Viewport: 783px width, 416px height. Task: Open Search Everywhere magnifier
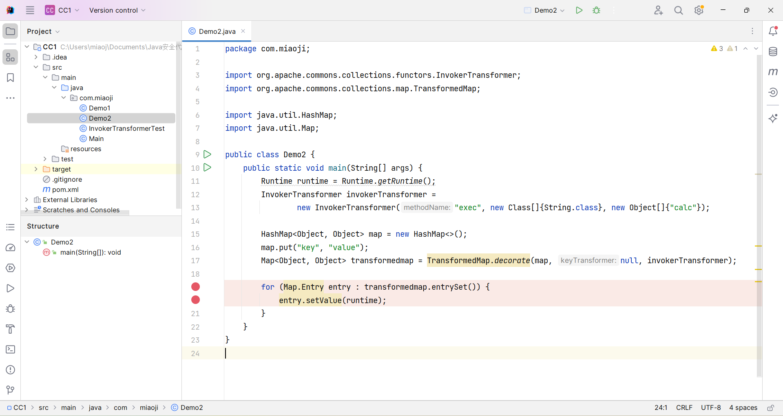(x=678, y=10)
